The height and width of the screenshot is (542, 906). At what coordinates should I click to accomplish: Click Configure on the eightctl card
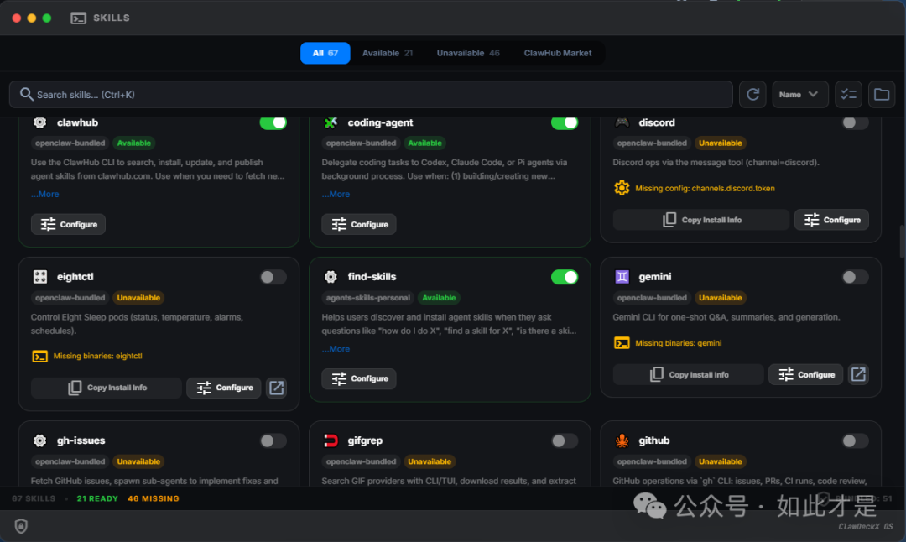pyautogui.click(x=224, y=388)
